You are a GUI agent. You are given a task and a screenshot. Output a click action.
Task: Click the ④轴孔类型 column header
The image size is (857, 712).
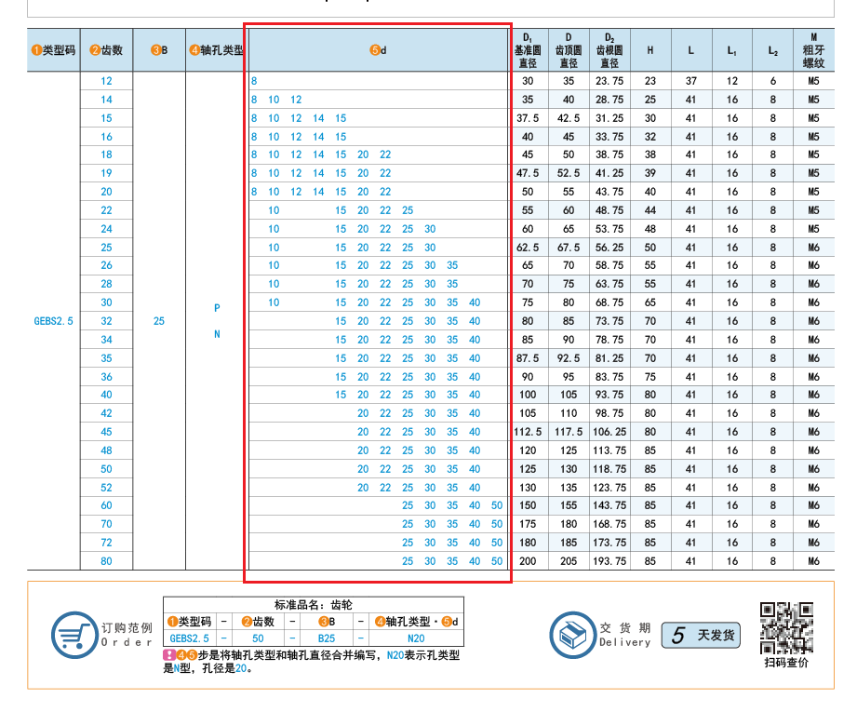coord(217,50)
